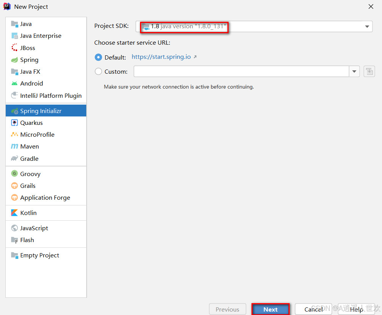382x315 pixels.
Task: Select the Application Forge icon
Action: [x=15, y=197]
